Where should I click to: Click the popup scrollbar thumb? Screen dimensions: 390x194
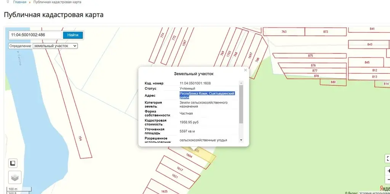pos(241,104)
